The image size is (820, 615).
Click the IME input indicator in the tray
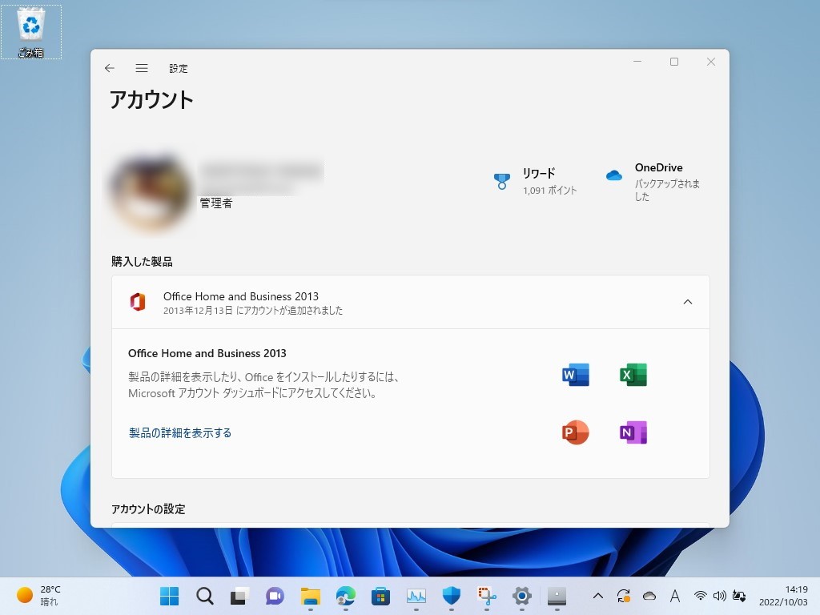(x=675, y=596)
